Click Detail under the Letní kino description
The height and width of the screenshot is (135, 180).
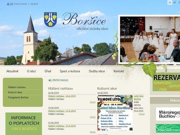tap(142, 114)
